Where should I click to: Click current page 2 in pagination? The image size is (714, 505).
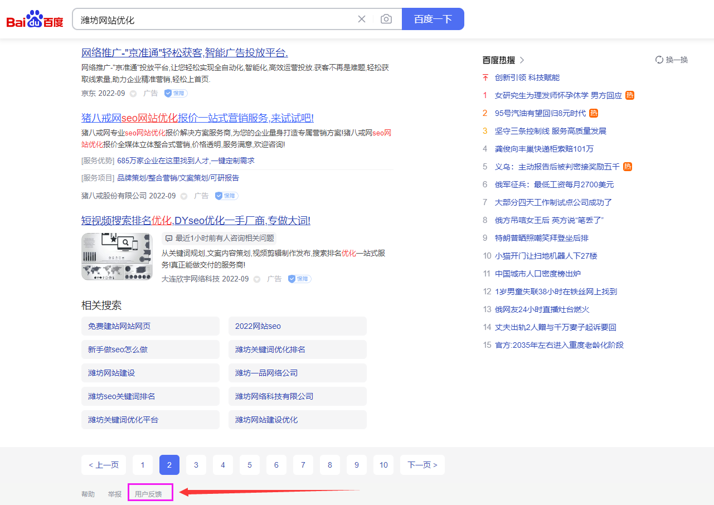[169, 465]
